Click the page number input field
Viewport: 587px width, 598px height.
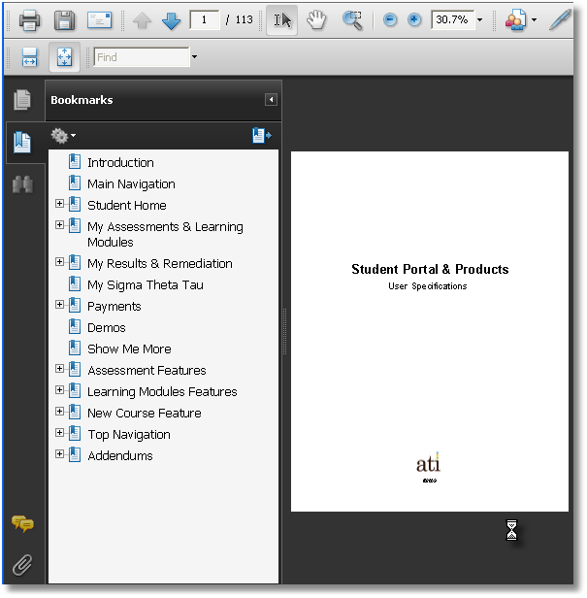(x=205, y=19)
